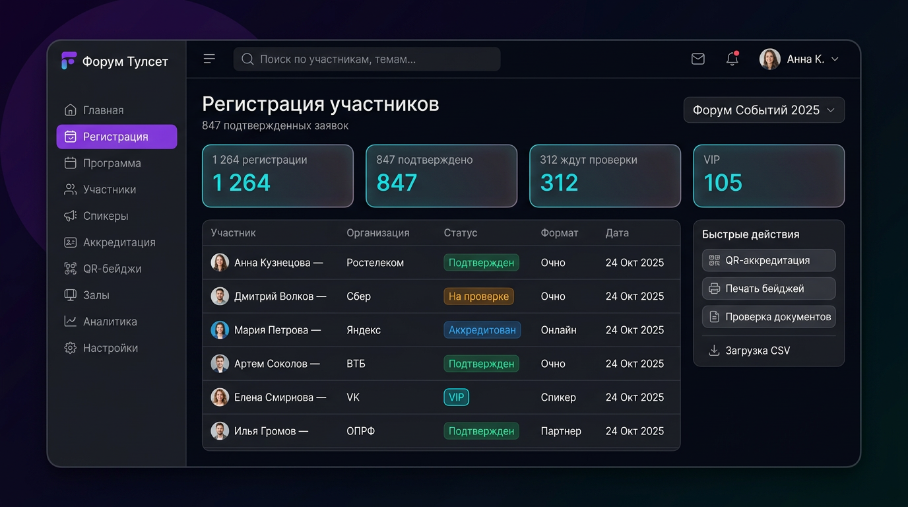Open the Залы section icon
This screenshot has width=908, height=507.
[71, 295]
